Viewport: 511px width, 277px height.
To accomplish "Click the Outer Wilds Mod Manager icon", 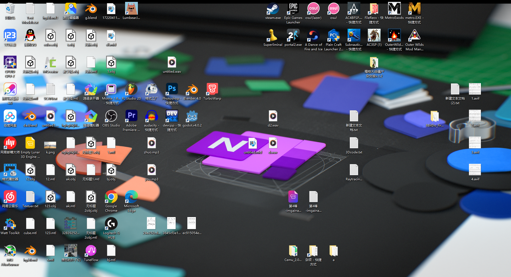I will (414, 36).
